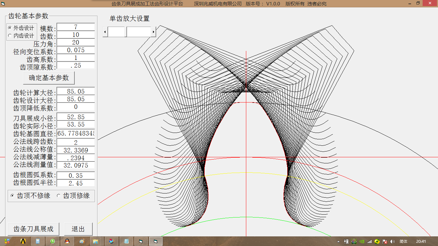Image resolution: width=438 pixels, height=246 pixels.
Task: Open the Windows Start menu
Action: 7,241
